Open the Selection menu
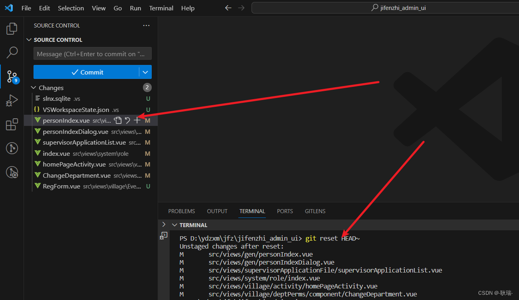Image resolution: width=519 pixels, height=300 pixels. 71,8
